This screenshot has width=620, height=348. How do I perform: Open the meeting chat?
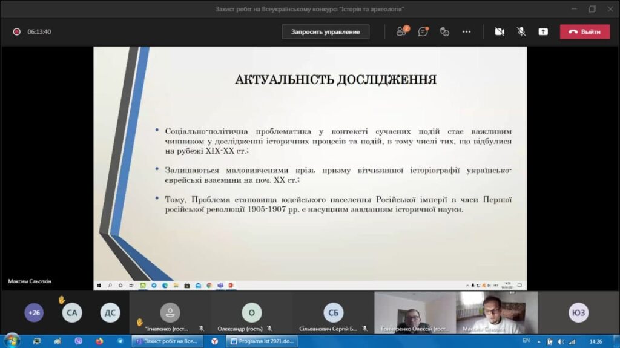pyautogui.click(x=423, y=31)
